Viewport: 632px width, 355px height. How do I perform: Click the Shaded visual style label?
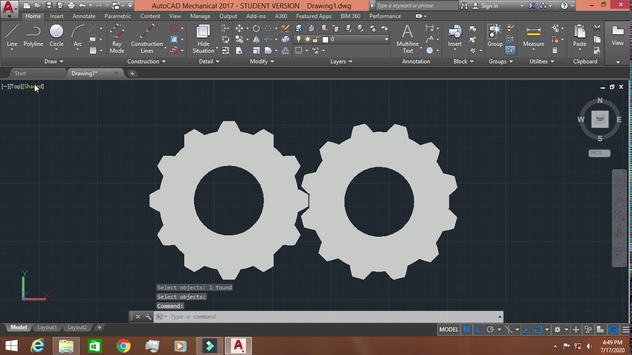coord(33,86)
